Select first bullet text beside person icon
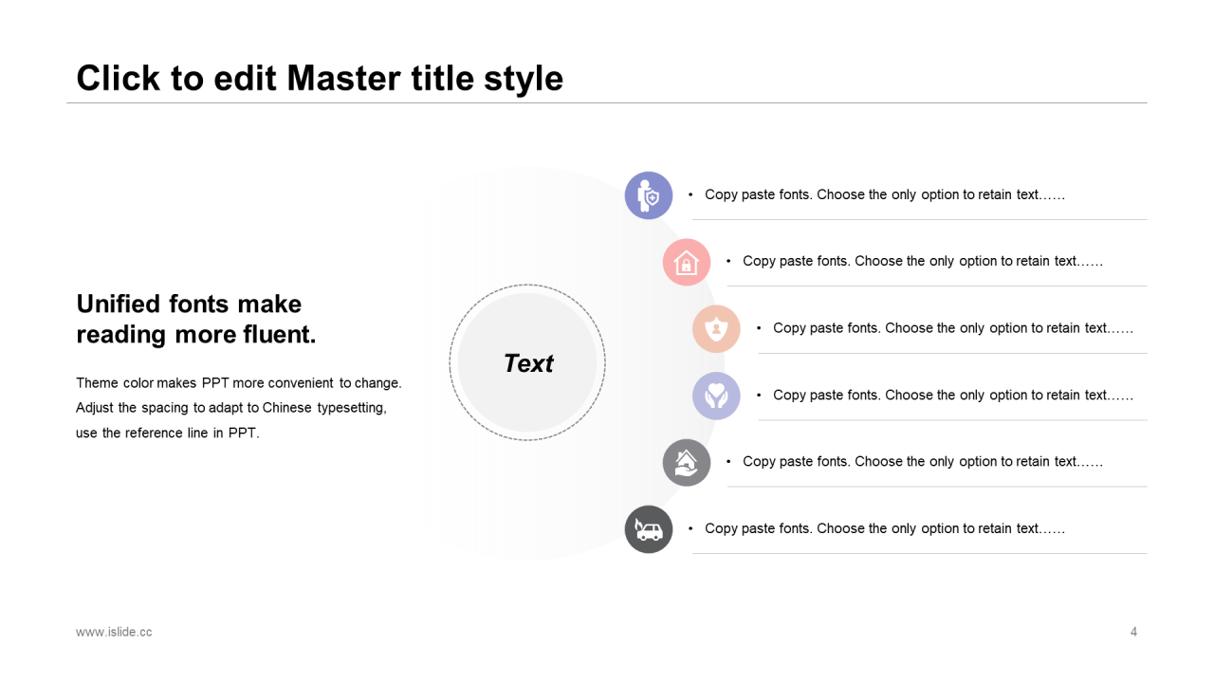Viewport: 1214px width, 683px height. 885,194
